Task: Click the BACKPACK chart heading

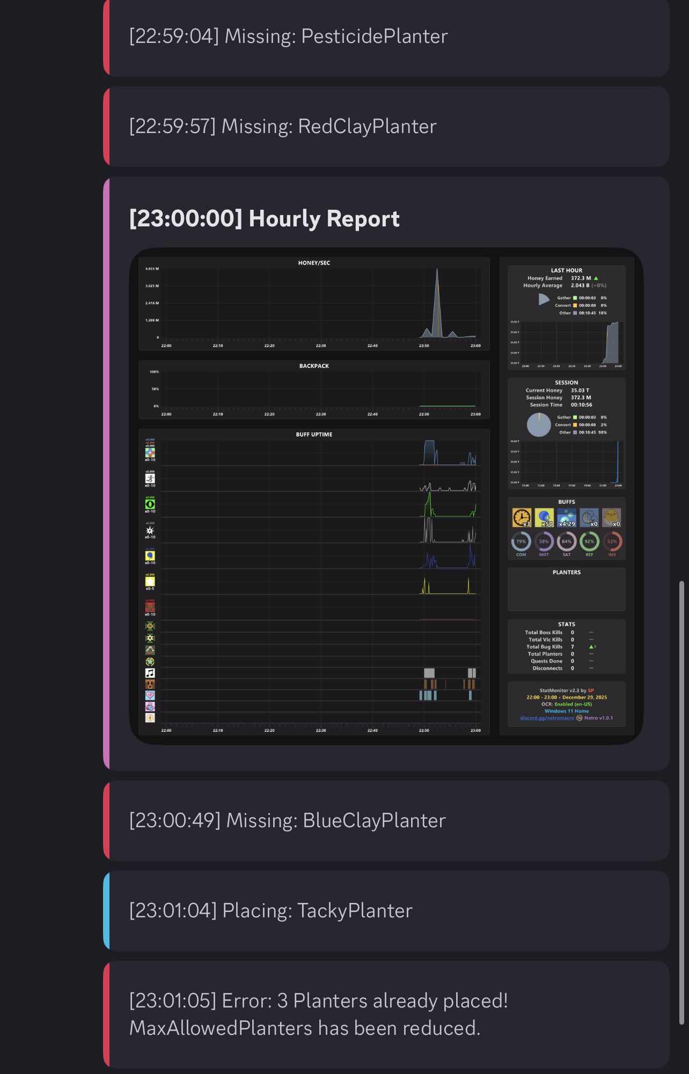Action: [314, 366]
